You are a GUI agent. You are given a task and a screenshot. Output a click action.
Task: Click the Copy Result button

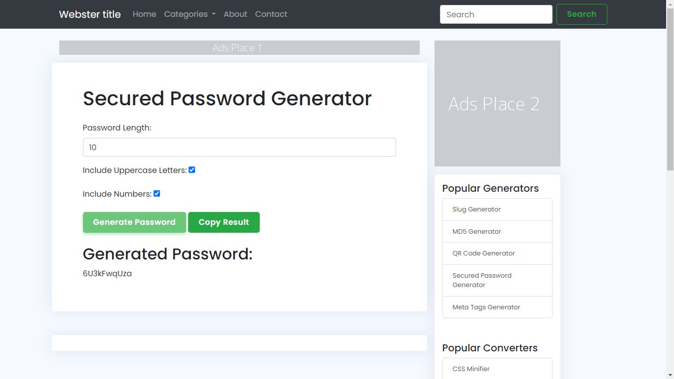(x=224, y=222)
